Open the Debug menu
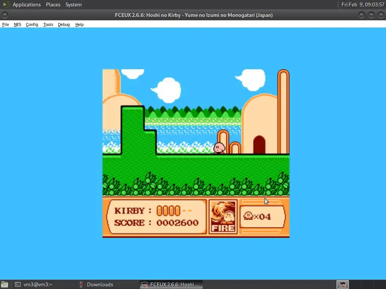 pyautogui.click(x=64, y=24)
